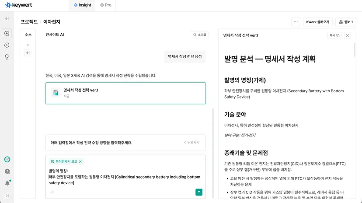Click the 종래기술 및 문제점 heading
This screenshot has width=362, height=203.
[x=246, y=153]
